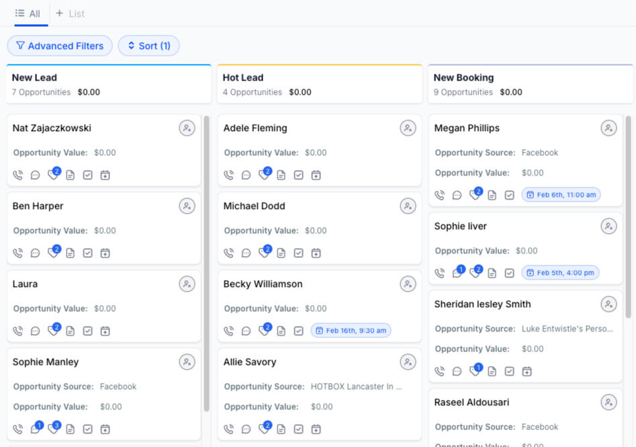Image resolution: width=636 pixels, height=447 pixels.
Task: Open the message icon on Ben Harper's card
Action: click(36, 253)
